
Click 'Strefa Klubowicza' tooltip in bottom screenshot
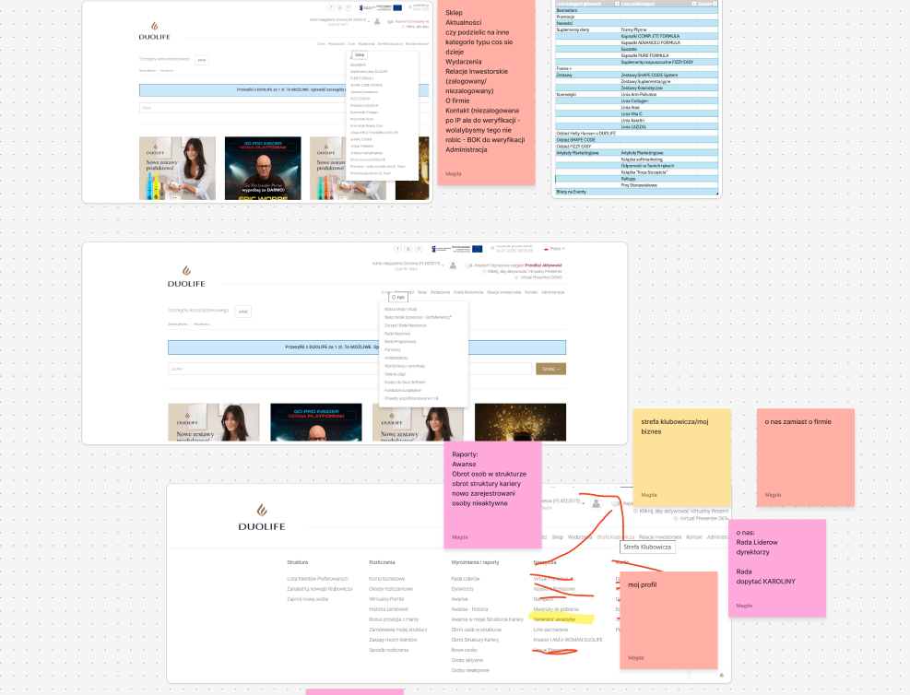coord(647,548)
